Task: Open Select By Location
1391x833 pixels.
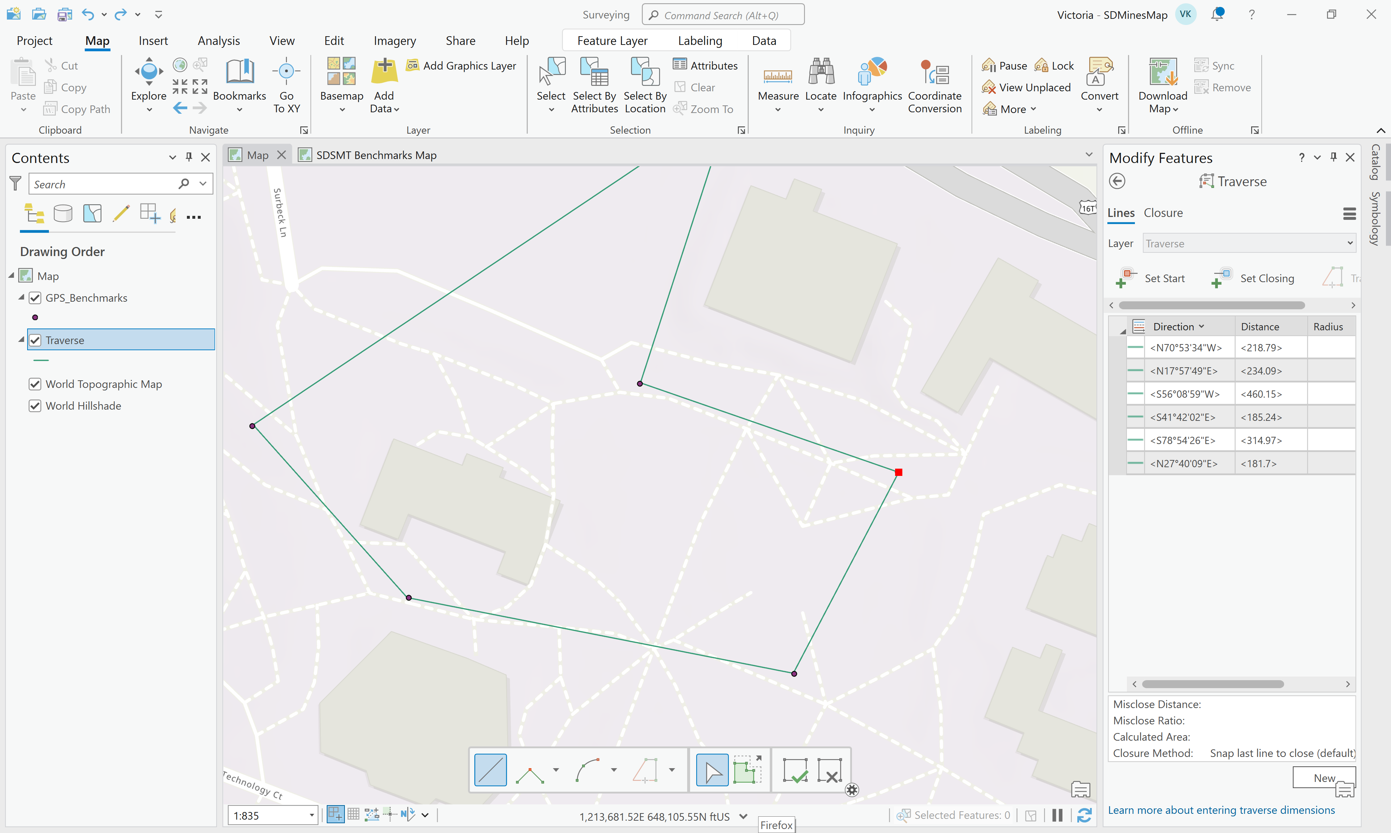Action: point(645,84)
